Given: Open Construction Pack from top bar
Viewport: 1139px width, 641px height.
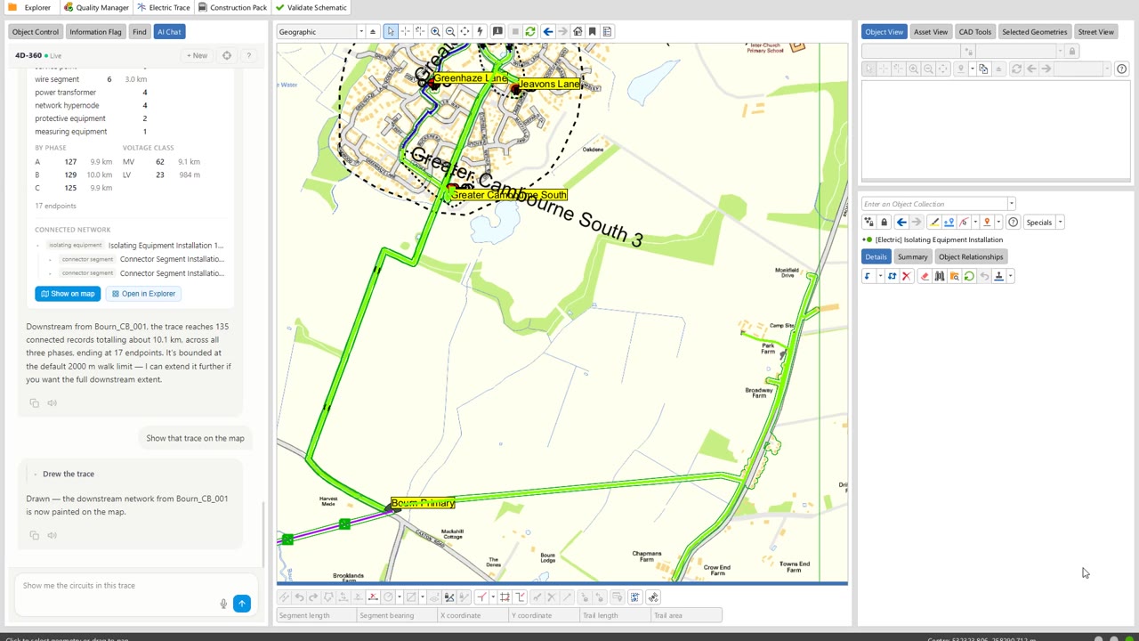Looking at the screenshot, I should 233,7.
